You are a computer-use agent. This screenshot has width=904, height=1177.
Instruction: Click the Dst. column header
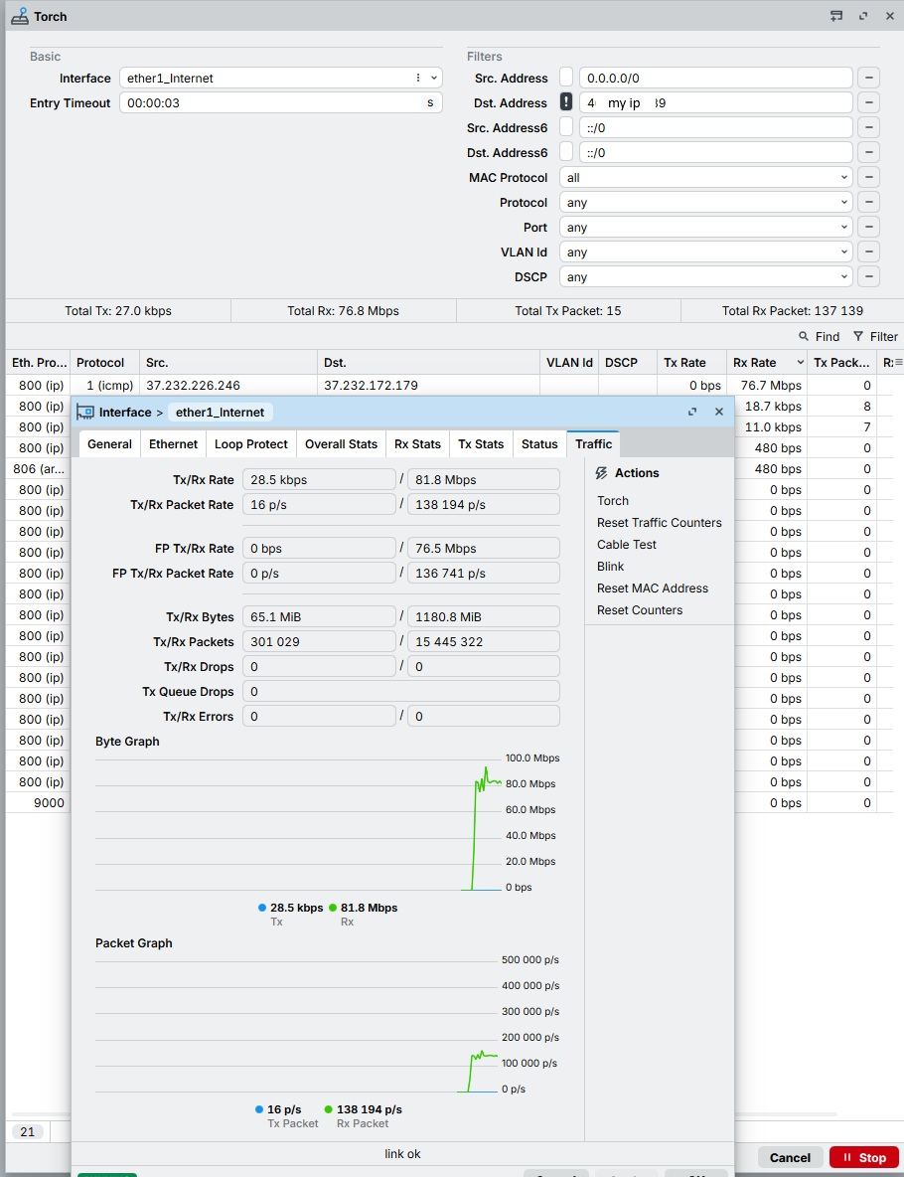(x=428, y=363)
